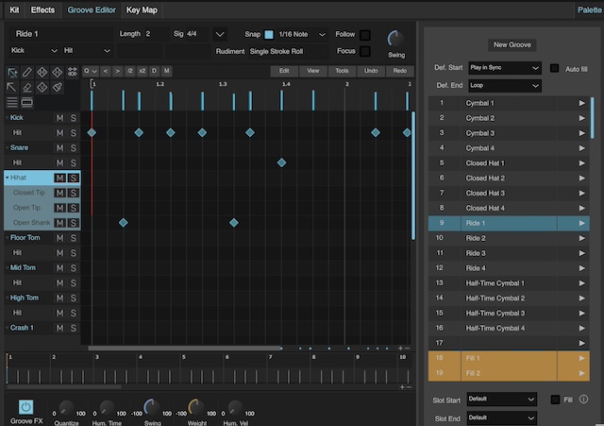This screenshot has height=426, width=604.
Task: Click the Swing knob at top right
Action: click(x=395, y=39)
